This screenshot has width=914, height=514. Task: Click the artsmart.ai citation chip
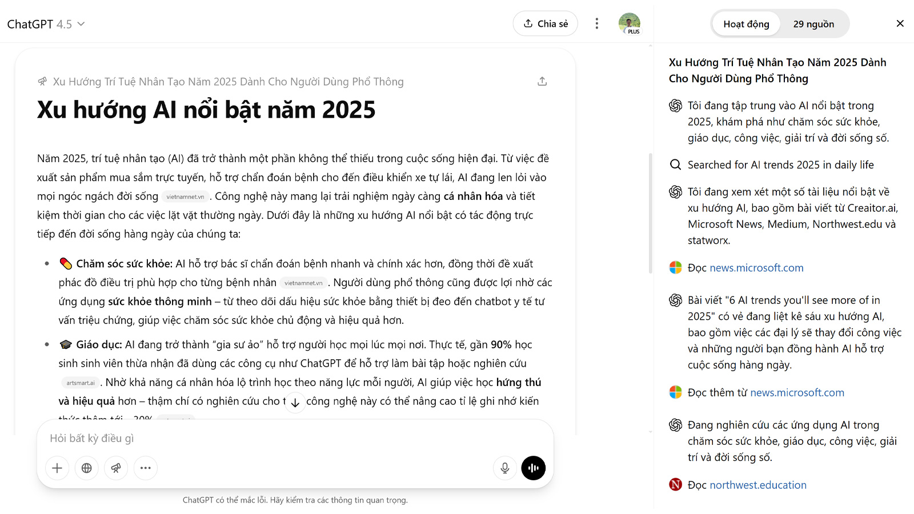pos(81,383)
